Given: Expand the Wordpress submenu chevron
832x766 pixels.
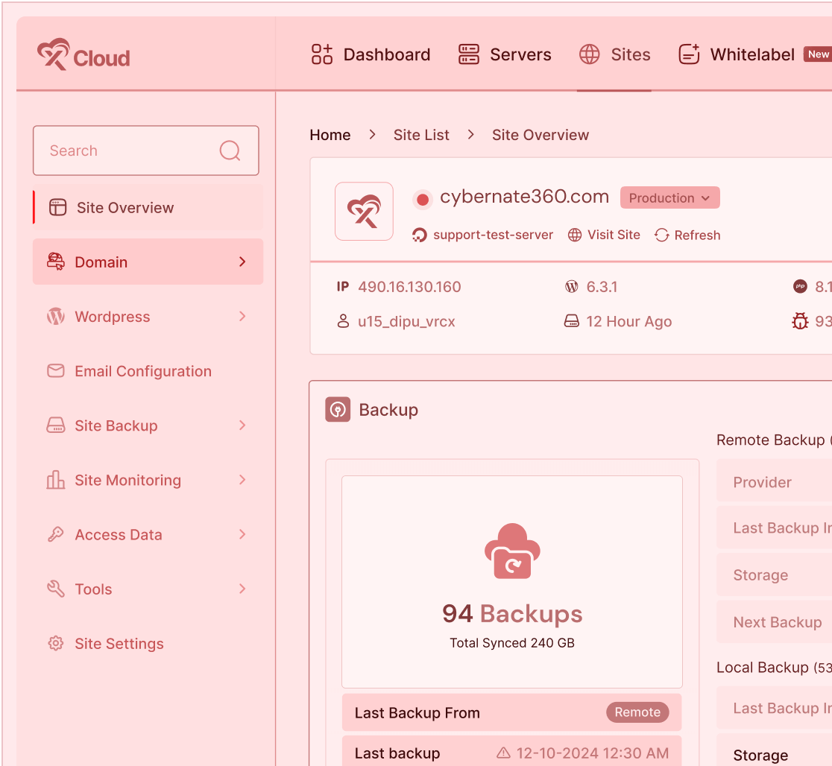Looking at the screenshot, I should [242, 317].
